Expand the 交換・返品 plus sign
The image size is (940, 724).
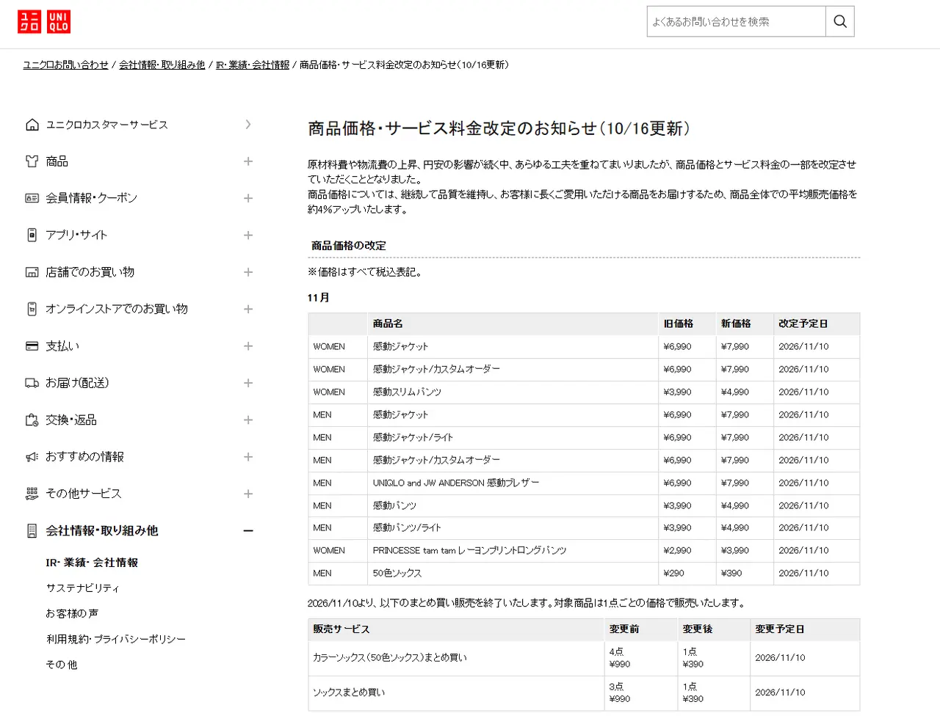click(x=248, y=420)
